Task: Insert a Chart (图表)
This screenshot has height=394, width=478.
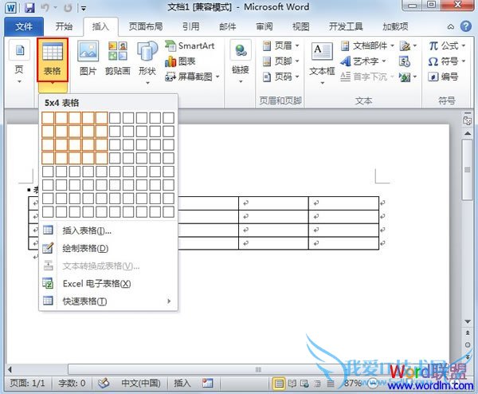Action: (180, 61)
